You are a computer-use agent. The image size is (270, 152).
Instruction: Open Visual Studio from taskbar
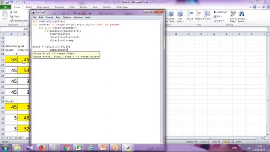[x=30, y=148]
